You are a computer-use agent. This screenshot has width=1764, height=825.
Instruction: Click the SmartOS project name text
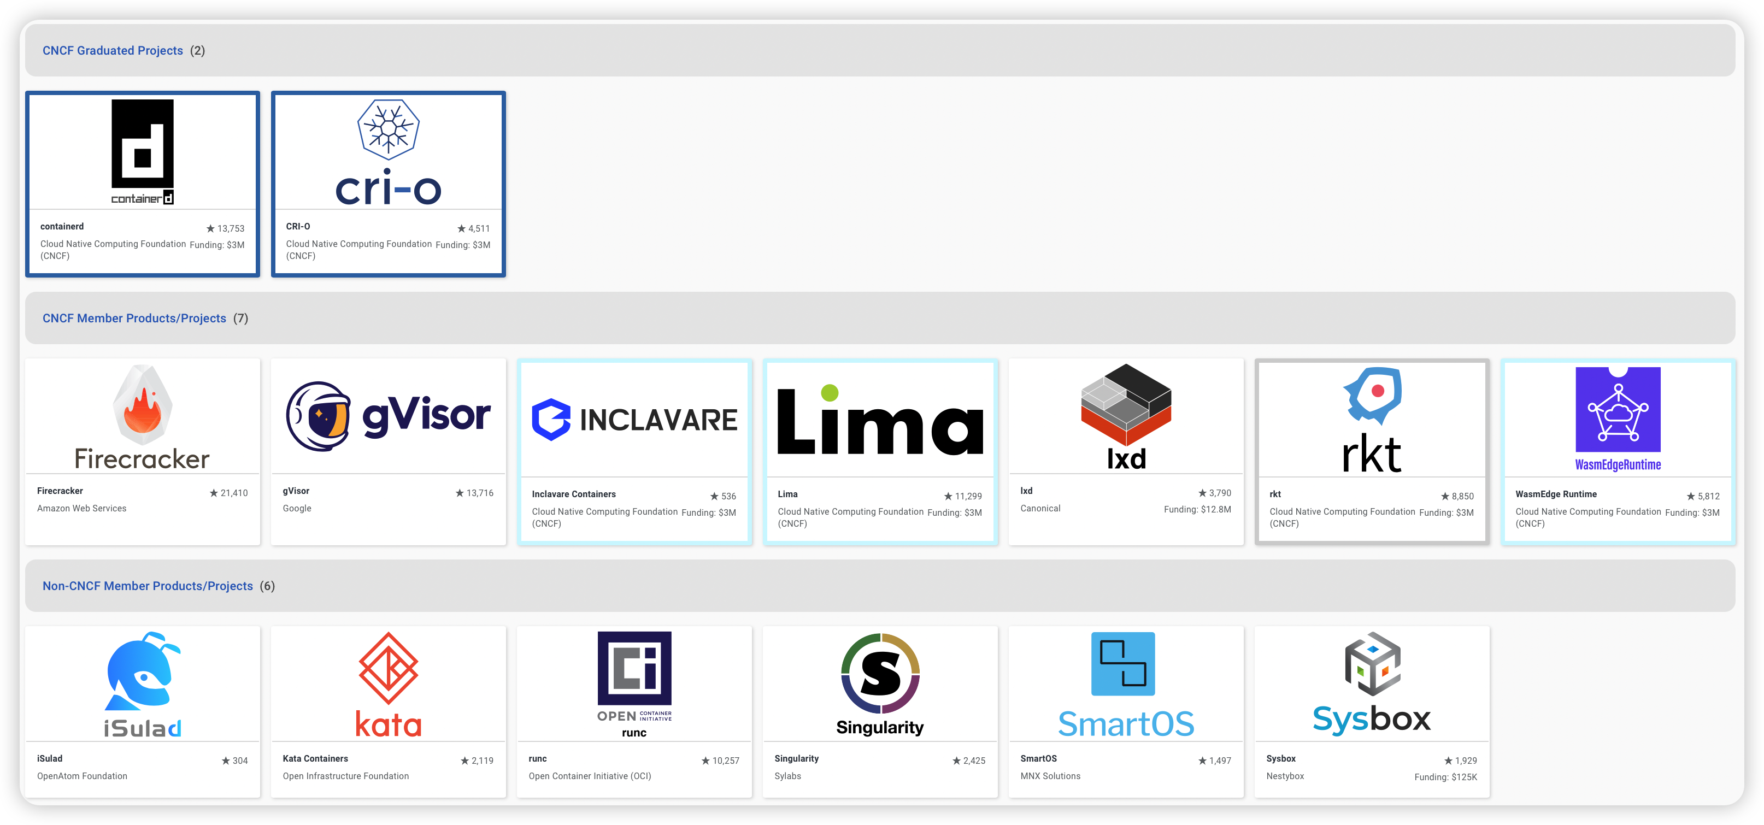1039,758
